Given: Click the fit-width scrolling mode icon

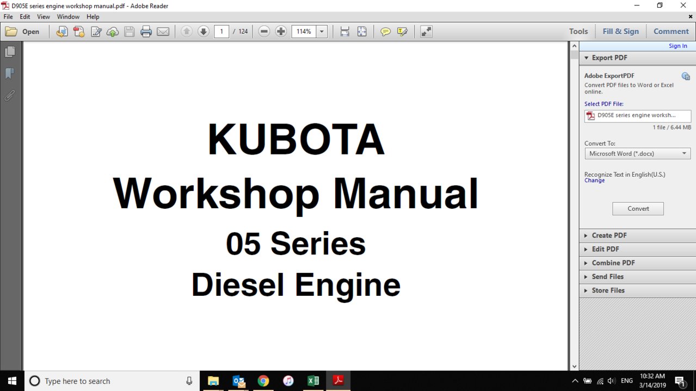Looking at the screenshot, I should pos(344,32).
